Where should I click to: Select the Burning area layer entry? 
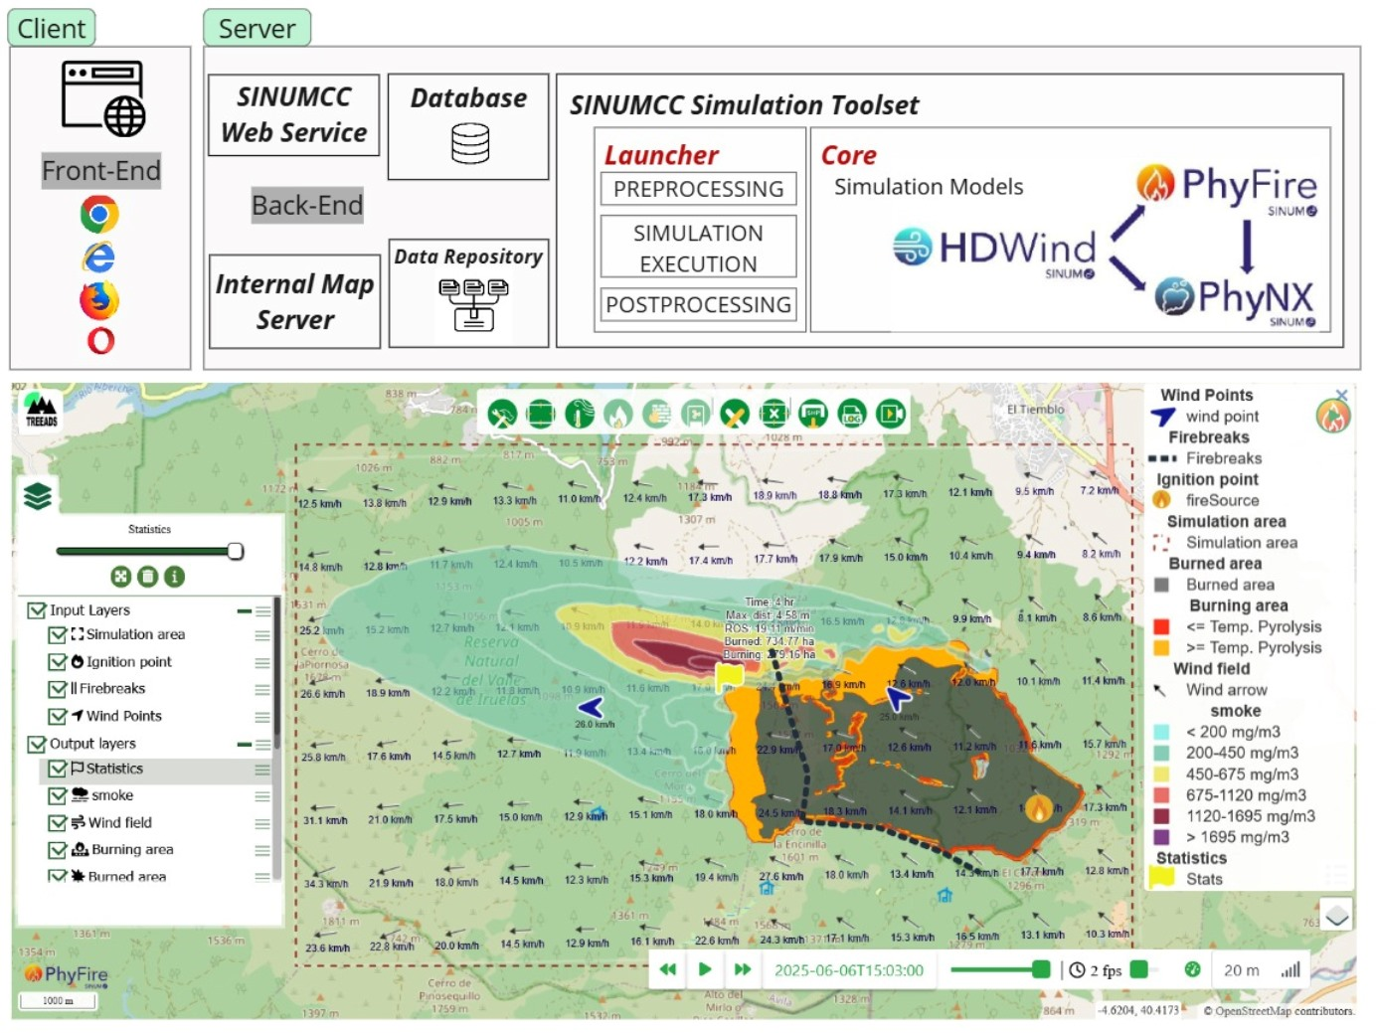point(132,850)
